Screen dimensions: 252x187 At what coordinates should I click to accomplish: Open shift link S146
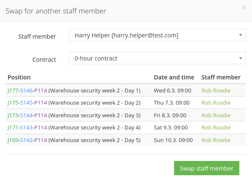coord(27,90)
